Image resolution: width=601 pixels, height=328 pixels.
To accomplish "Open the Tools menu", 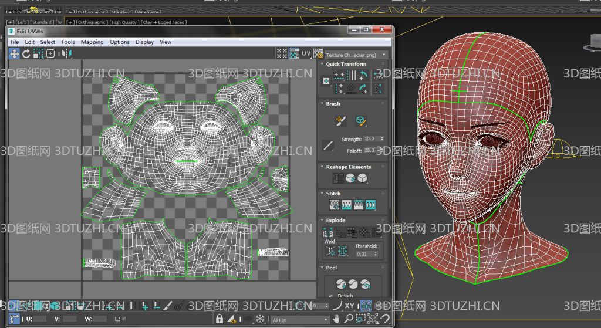I will pos(68,42).
